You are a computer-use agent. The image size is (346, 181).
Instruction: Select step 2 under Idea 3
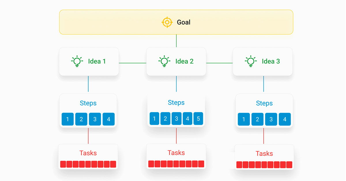coord(257,119)
